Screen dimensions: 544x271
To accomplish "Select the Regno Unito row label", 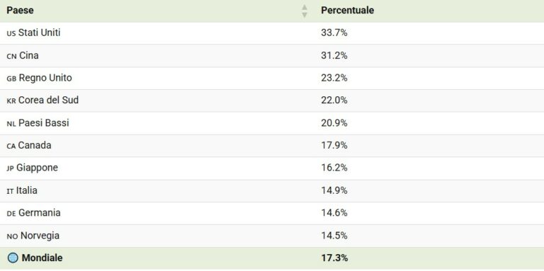I will (45, 78).
